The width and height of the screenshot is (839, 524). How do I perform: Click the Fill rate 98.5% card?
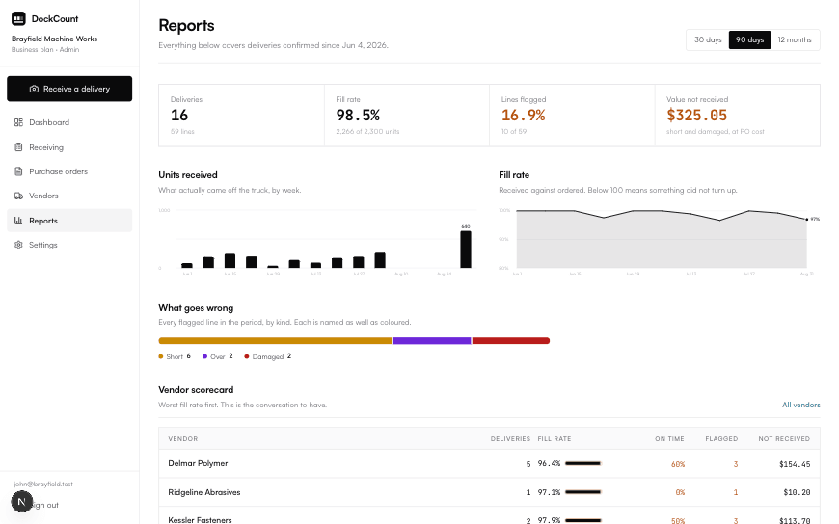pos(407,115)
